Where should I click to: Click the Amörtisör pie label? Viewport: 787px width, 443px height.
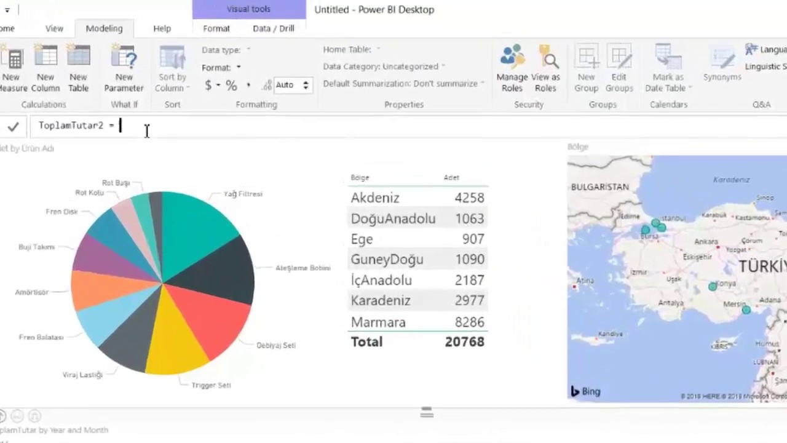click(x=31, y=292)
